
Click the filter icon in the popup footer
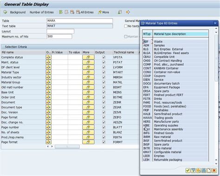coord(193,170)
